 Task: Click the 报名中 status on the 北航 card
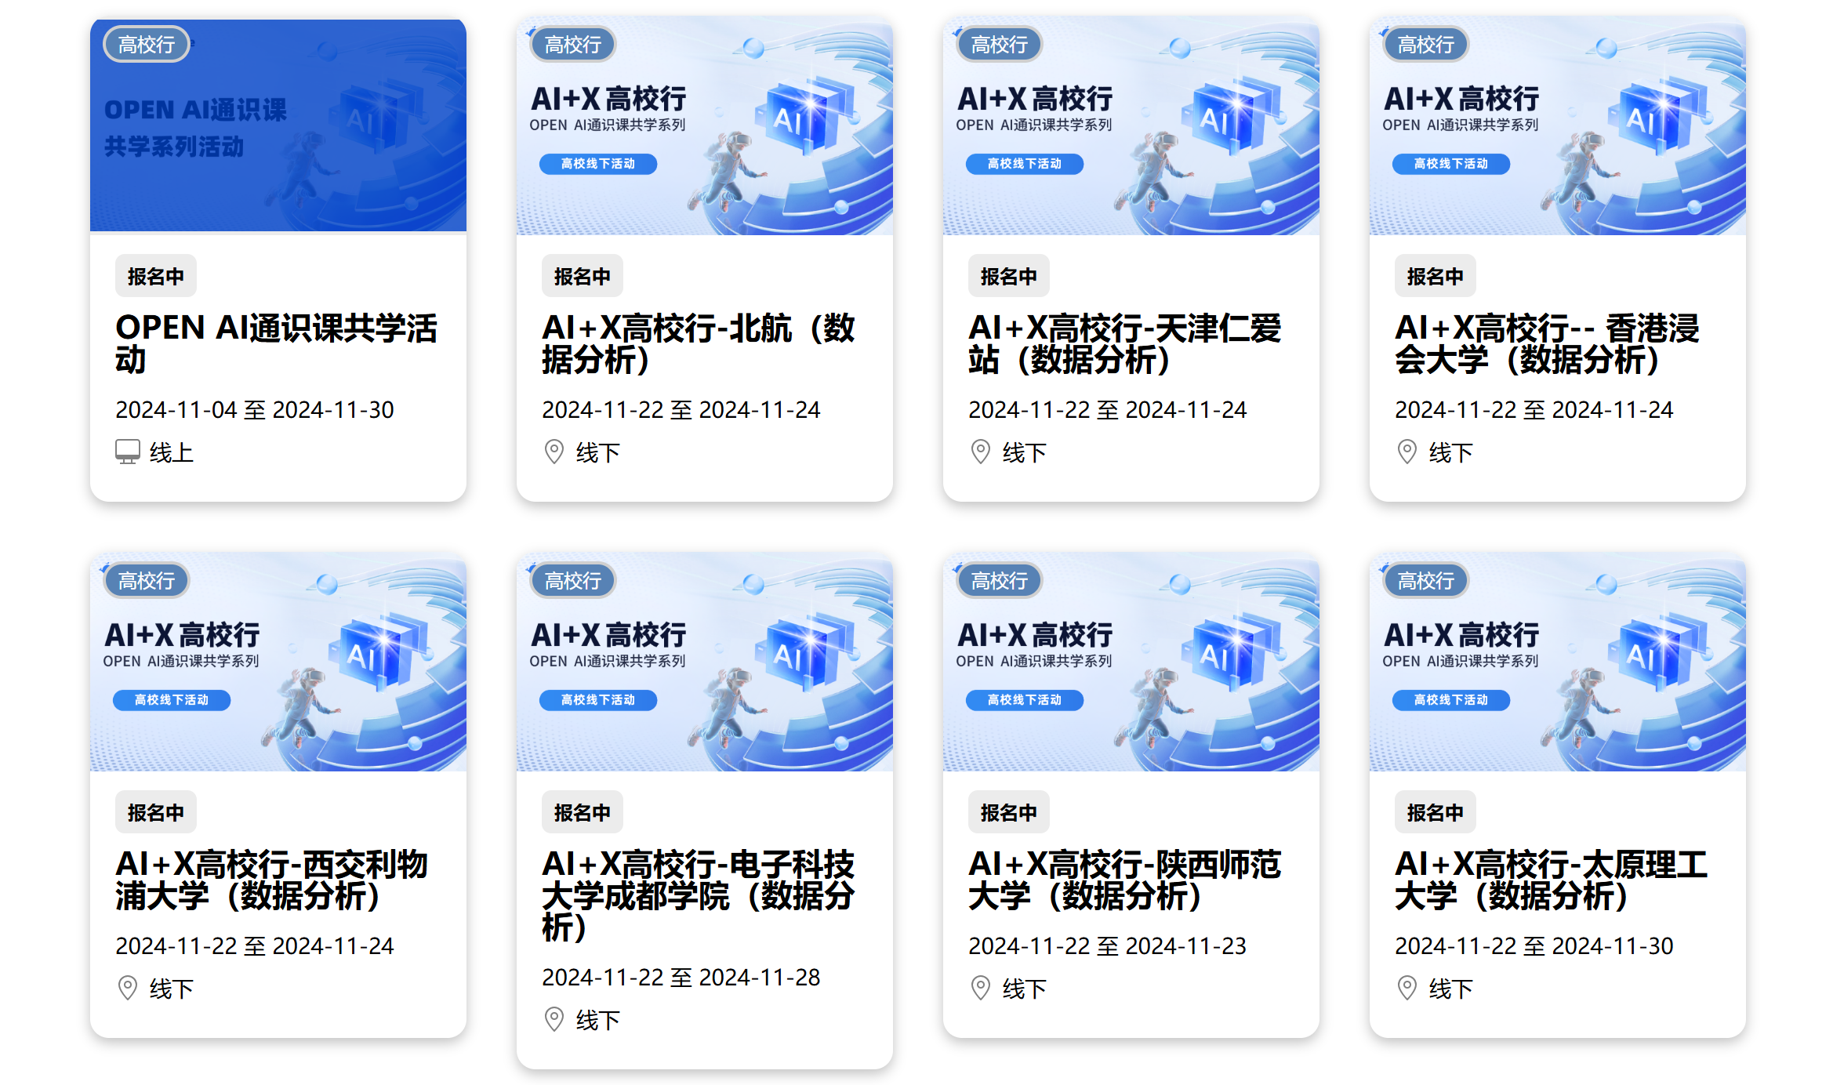pyautogui.click(x=581, y=275)
